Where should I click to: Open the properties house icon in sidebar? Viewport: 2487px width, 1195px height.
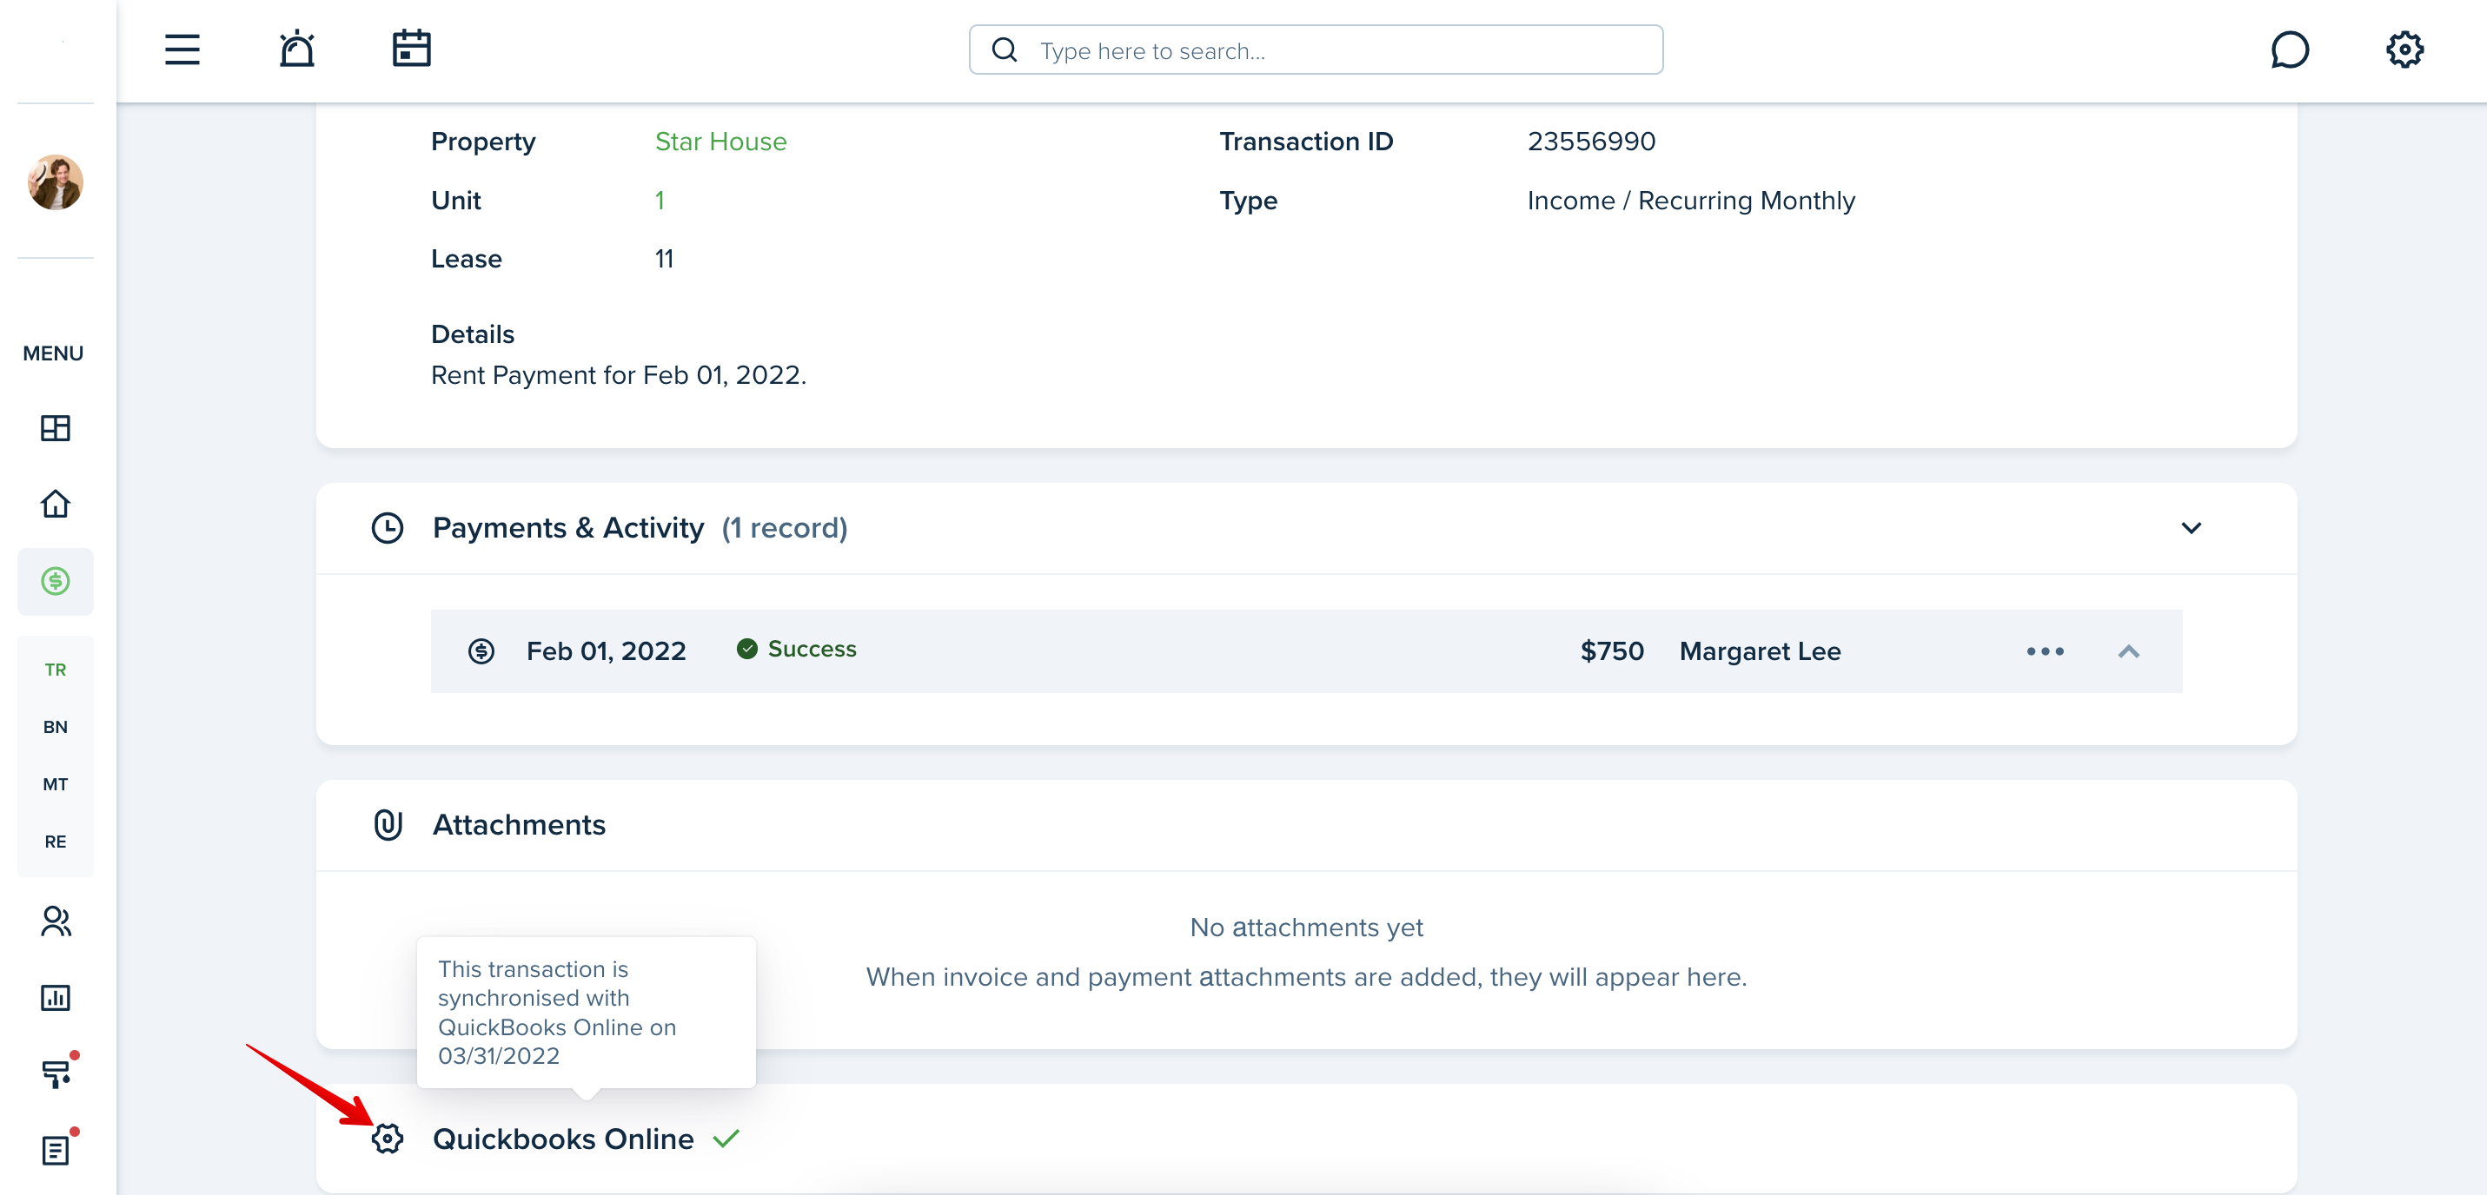(55, 504)
